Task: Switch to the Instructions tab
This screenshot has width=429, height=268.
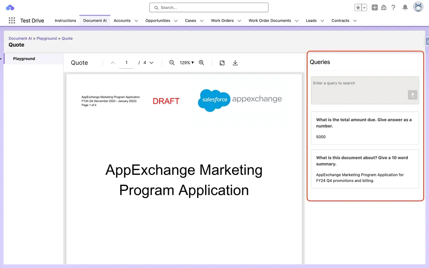Action: coord(65,20)
